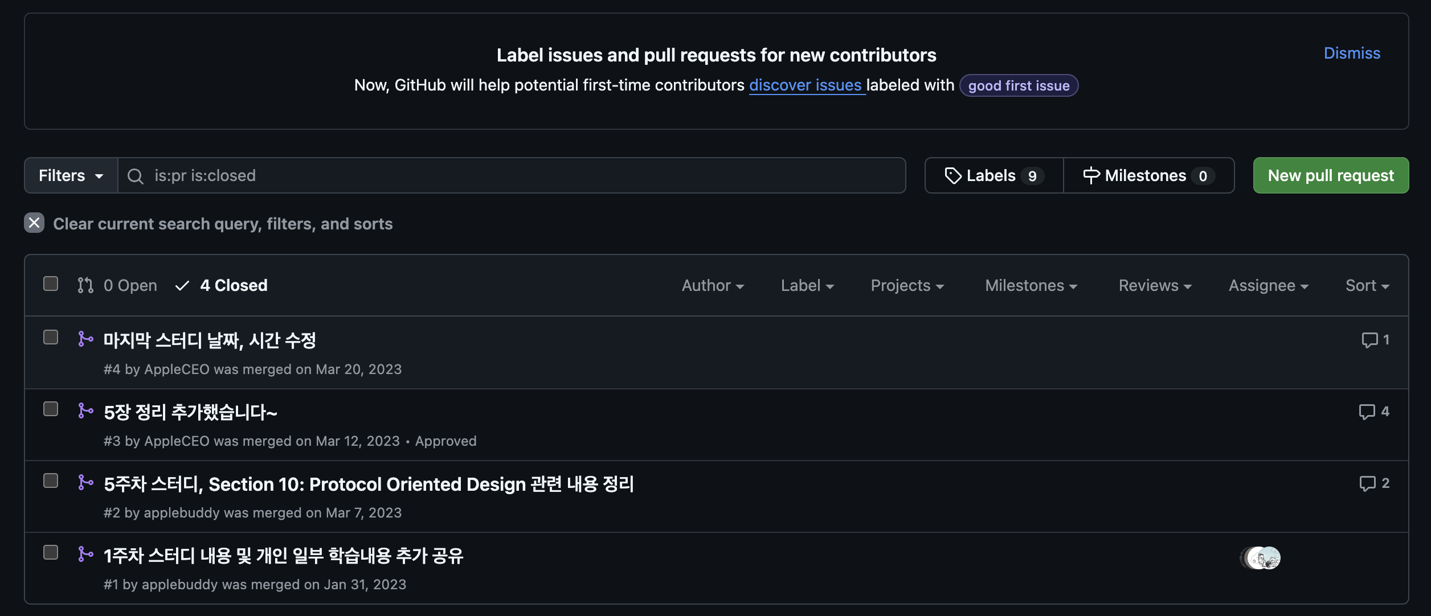Screen dimensions: 1431x616
Task: Toggle the select-all pull requests checkbox
Action: tap(51, 284)
